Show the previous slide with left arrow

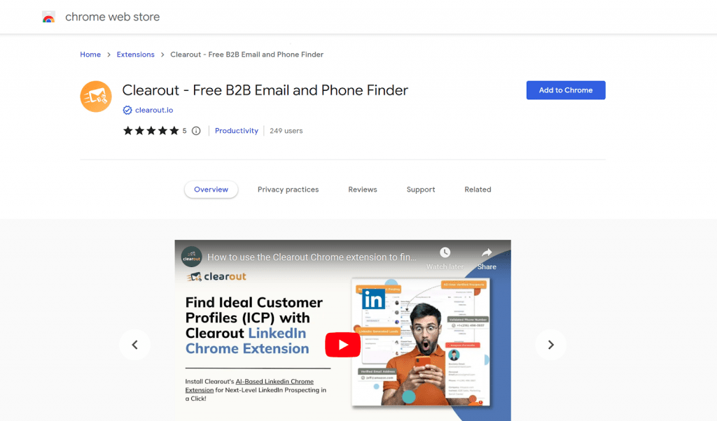pos(135,345)
